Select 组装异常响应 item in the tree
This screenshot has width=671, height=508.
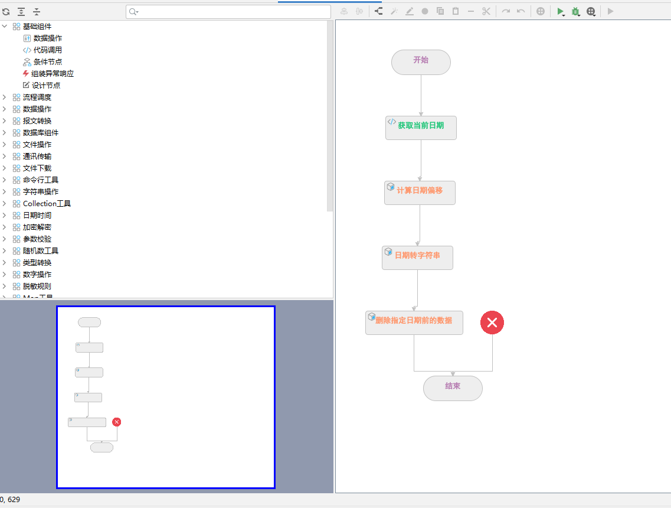[x=52, y=74]
